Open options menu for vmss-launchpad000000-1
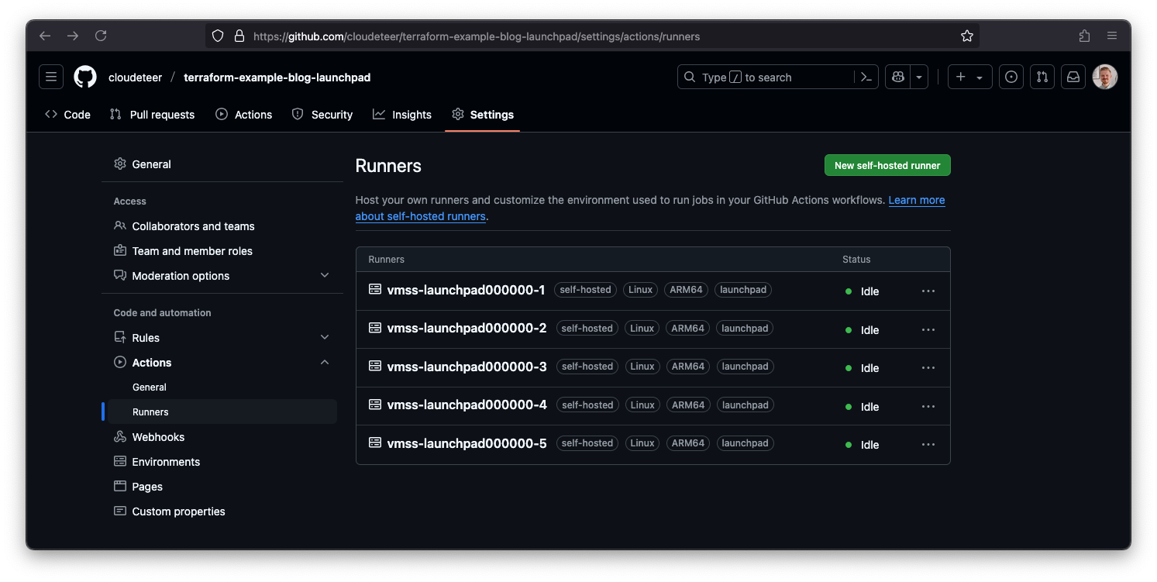Image resolution: width=1157 pixels, height=582 pixels. [928, 291]
